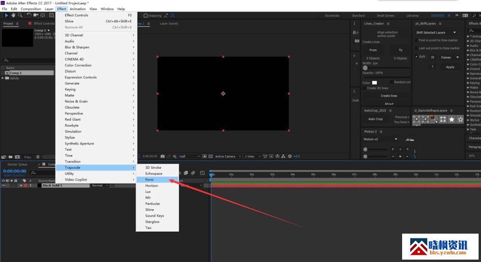Click show channel color icon
Image resolution: width=481 pixels, height=262 pixels.
click(x=175, y=156)
